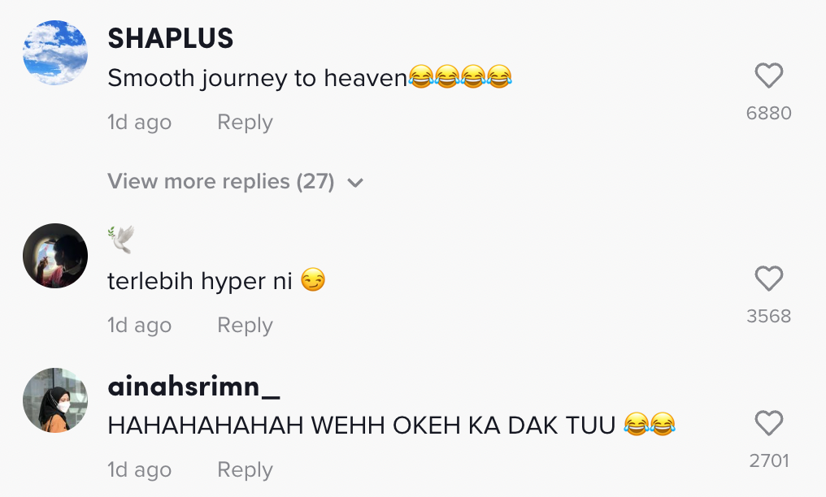Reply to the 'Smooth journey to heaven' comment
The height and width of the screenshot is (497, 826).
[x=245, y=123]
